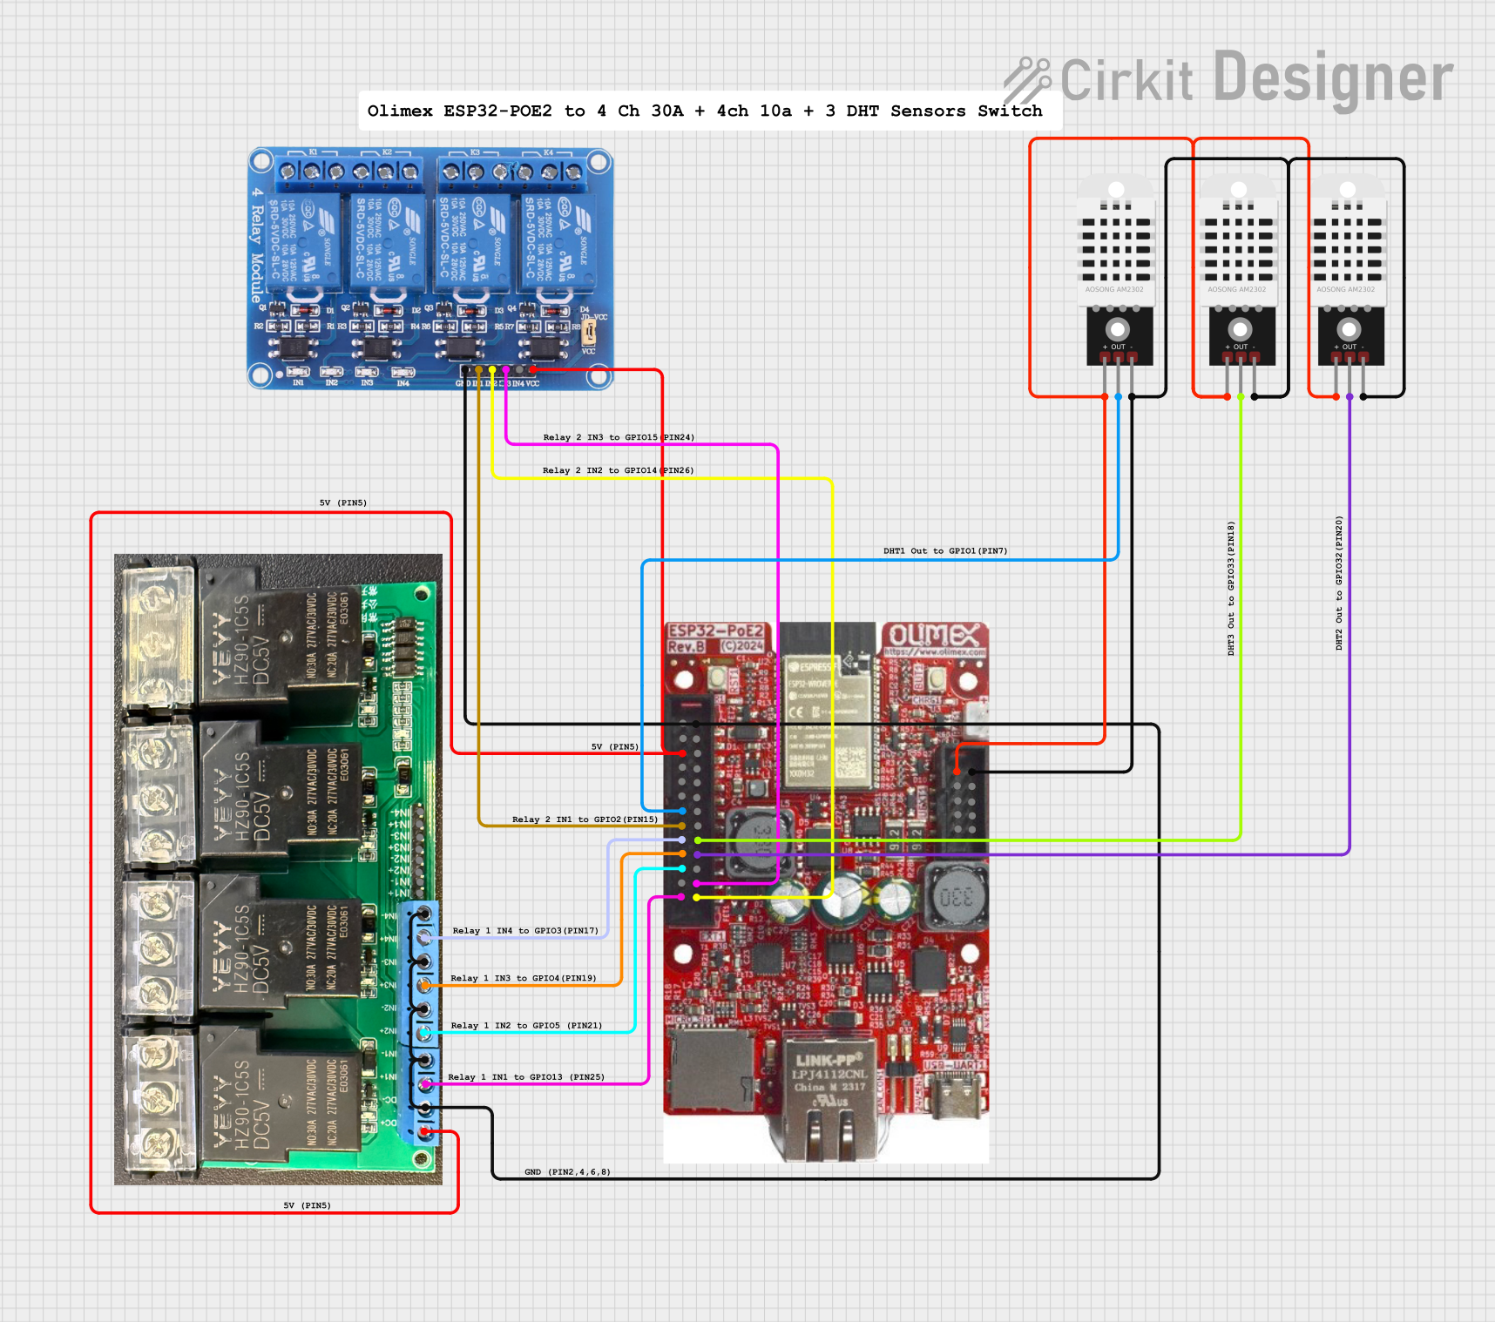
Task: Click the 'Relay 1 IN2 to GPIO5 (PIN21)' label
Action: coord(526,1025)
